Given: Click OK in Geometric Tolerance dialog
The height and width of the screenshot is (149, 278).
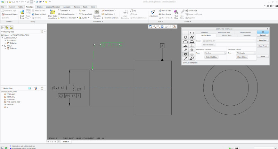Looking at the screenshot, I should coord(263,32).
